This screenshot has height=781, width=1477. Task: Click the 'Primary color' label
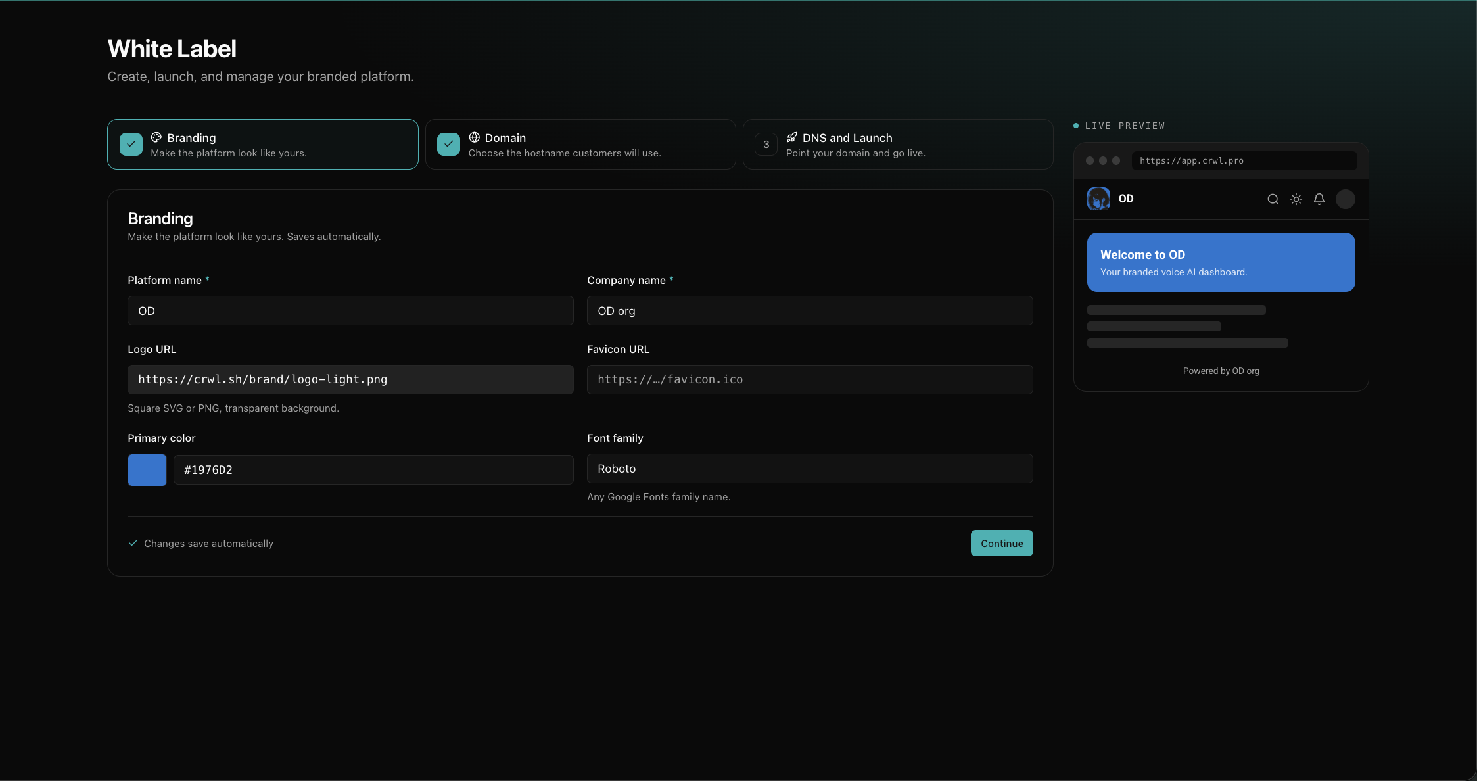click(x=161, y=438)
